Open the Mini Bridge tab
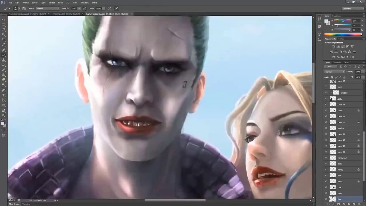Viewport: 366px width, 206px height. click(14, 204)
